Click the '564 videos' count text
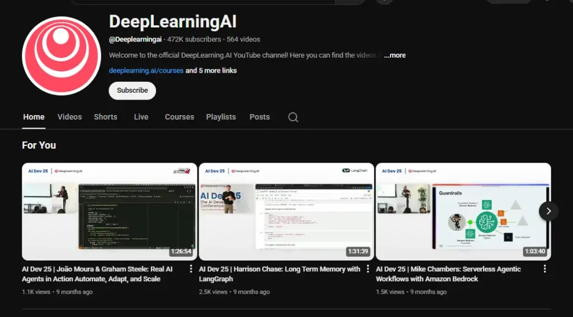Image resolution: width=573 pixels, height=317 pixels. click(x=243, y=40)
